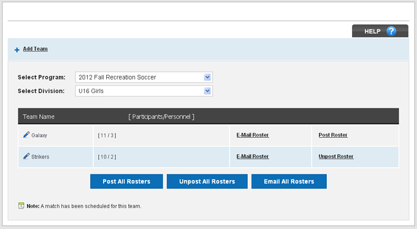
Task: Click the [ Participants/Personnel ] column header
Action: click(161, 116)
